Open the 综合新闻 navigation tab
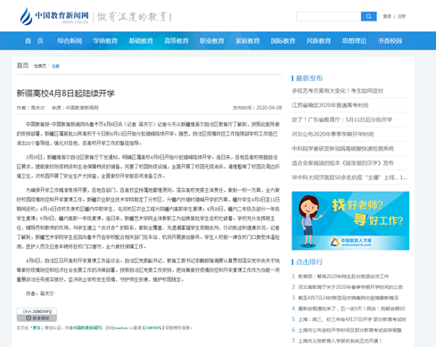This screenshot has width=436, height=347. pos(70,41)
